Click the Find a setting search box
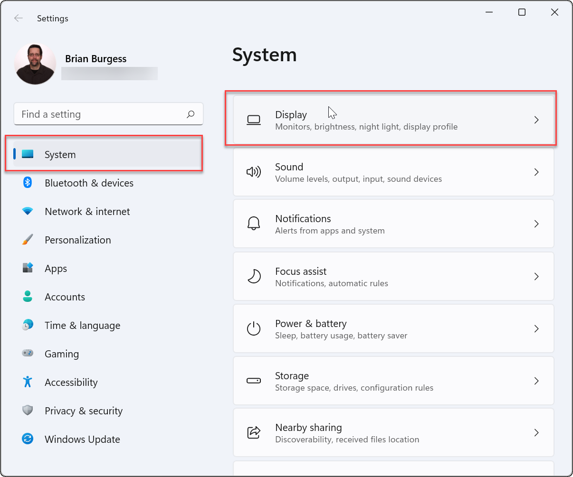The height and width of the screenshot is (477, 573). coord(108,114)
